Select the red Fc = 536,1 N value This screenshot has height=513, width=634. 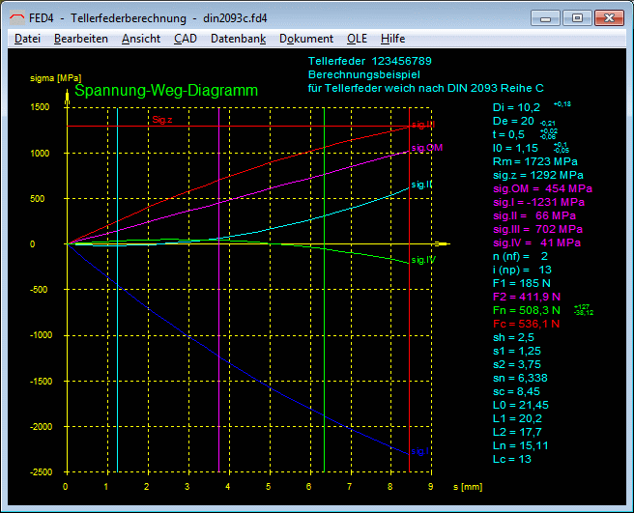pyautogui.click(x=527, y=326)
